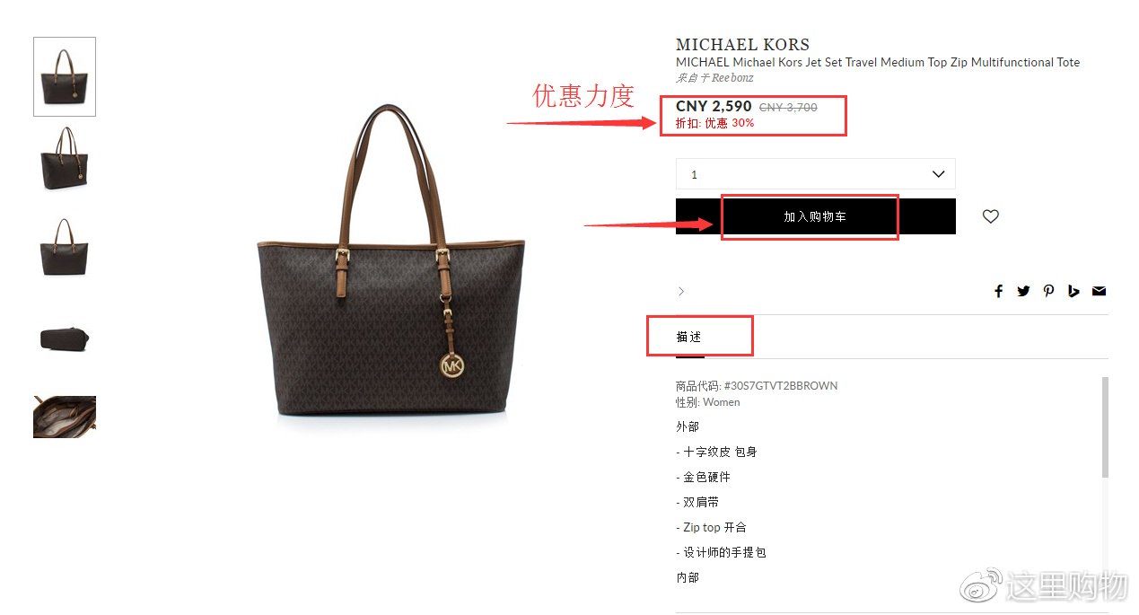This screenshot has width=1139, height=615.
Task: Show the bag interior thumbnail
Action: coord(65,417)
